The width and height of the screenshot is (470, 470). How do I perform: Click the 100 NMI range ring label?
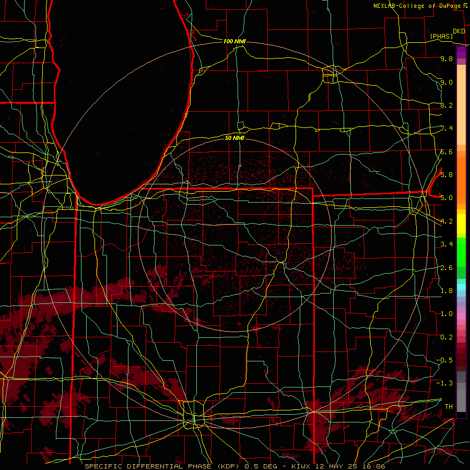point(234,41)
